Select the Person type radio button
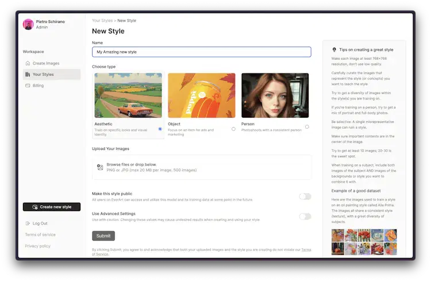Viewport: 431px width, 281px height. [307, 126]
